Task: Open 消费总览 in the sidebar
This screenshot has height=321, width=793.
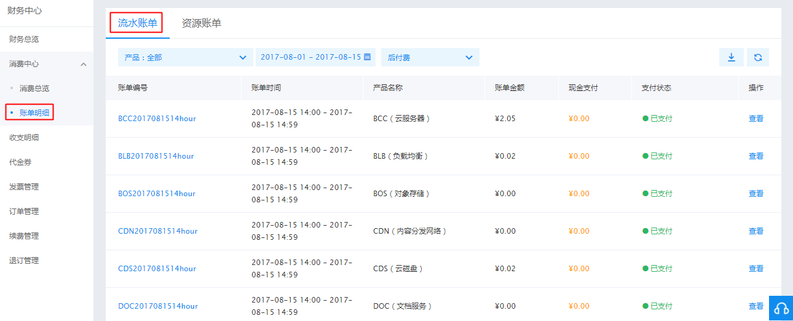Action: [34, 89]
